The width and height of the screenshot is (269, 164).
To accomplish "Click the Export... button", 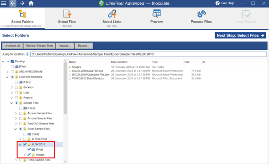I will (83, 46).
